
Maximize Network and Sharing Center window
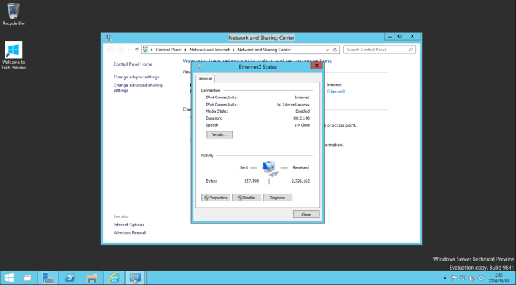point(399,37)
